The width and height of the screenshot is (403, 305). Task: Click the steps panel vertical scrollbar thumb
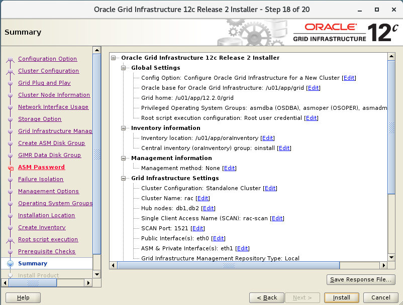coord(97,154)
